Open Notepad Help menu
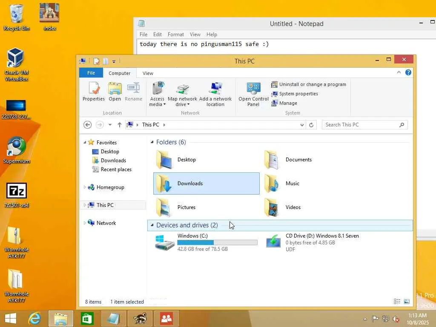436x327 pixels. click(212, 34)
